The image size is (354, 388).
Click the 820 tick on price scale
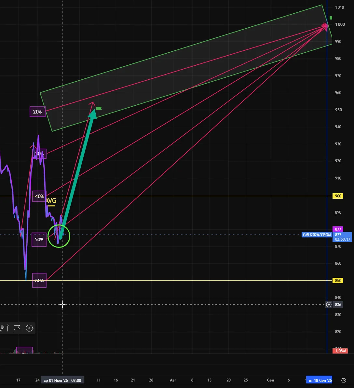(338, 332)
